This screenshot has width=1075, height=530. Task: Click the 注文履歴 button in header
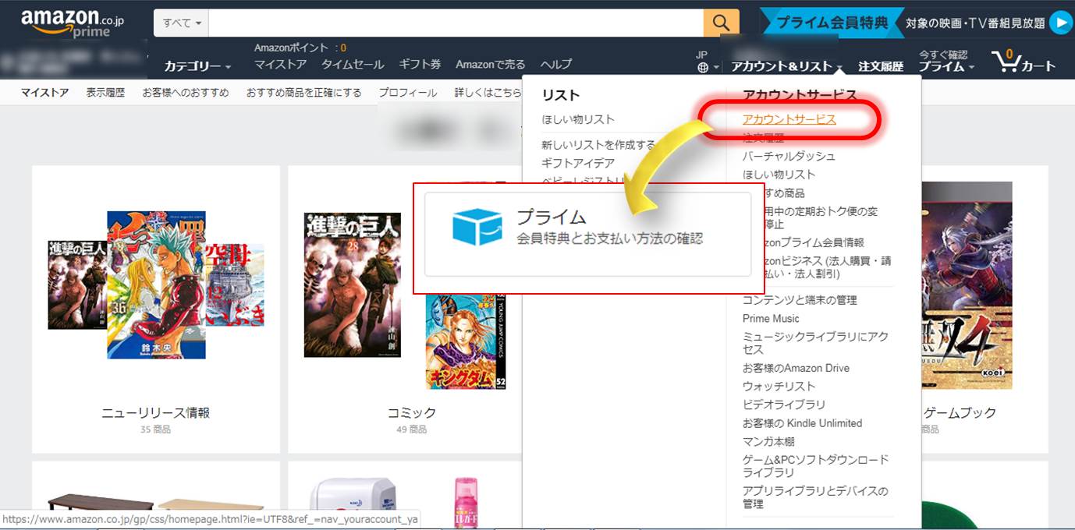click(880, 67)
